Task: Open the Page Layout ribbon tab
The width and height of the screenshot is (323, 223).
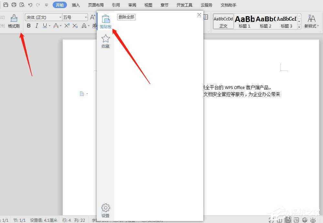Action: point(96,5)
